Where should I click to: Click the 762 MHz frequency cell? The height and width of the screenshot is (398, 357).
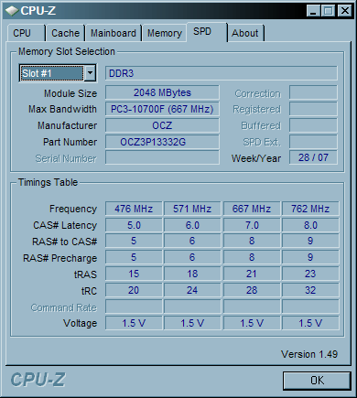coord(310,209)
